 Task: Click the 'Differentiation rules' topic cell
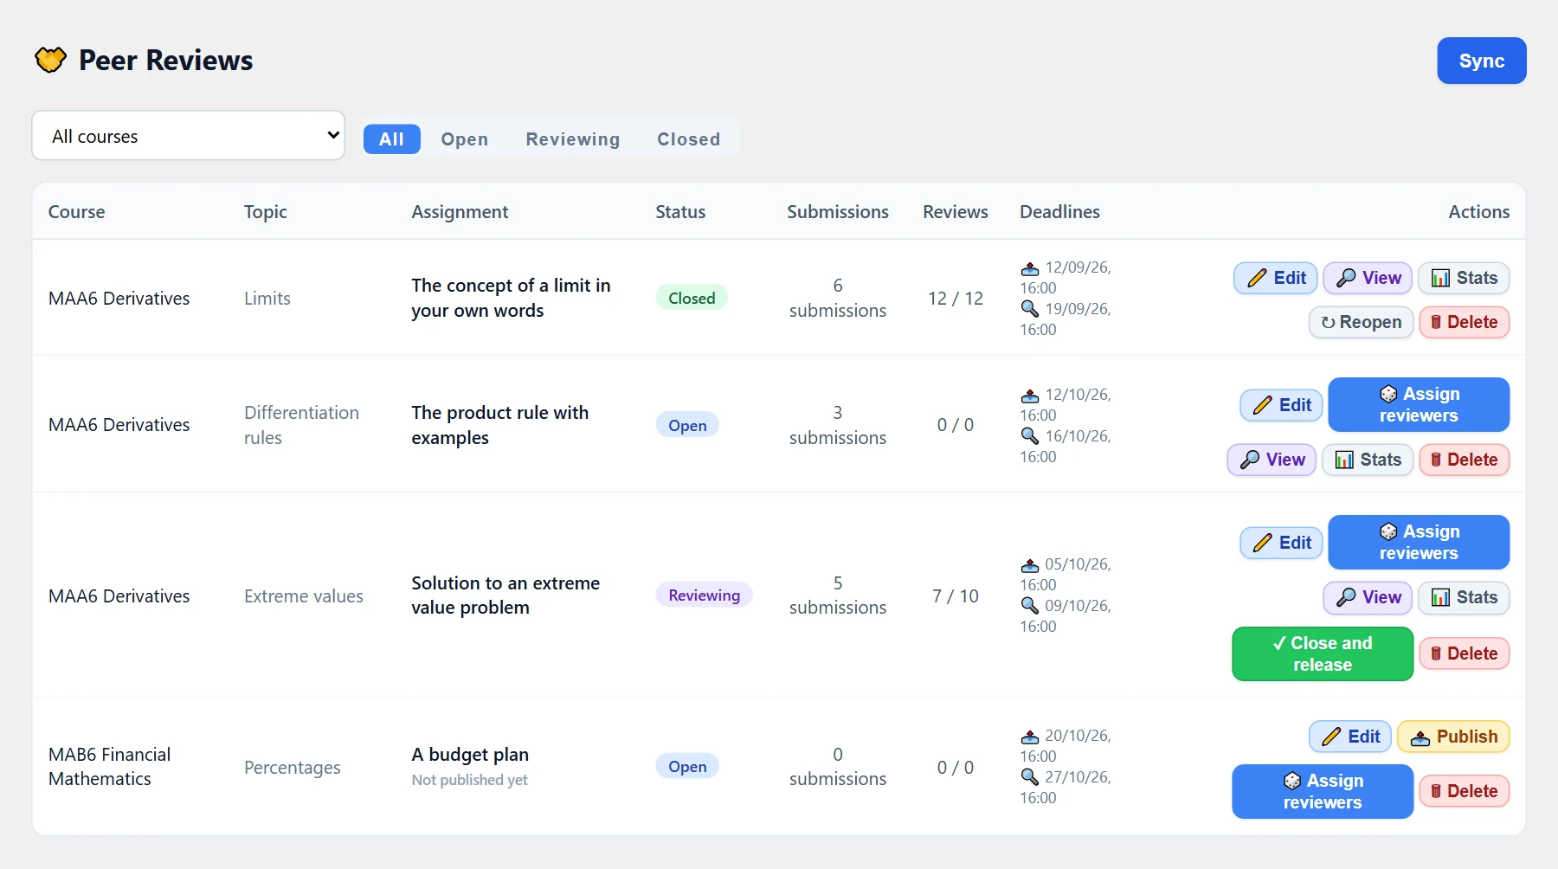click(301, 425)
